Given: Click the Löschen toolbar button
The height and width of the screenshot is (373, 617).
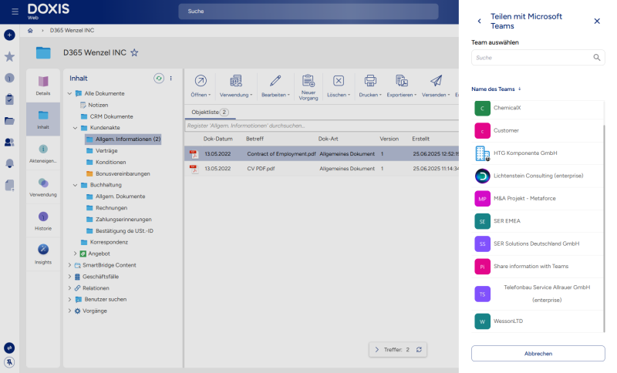Looking at the screenshot, I should pos(339,86).
